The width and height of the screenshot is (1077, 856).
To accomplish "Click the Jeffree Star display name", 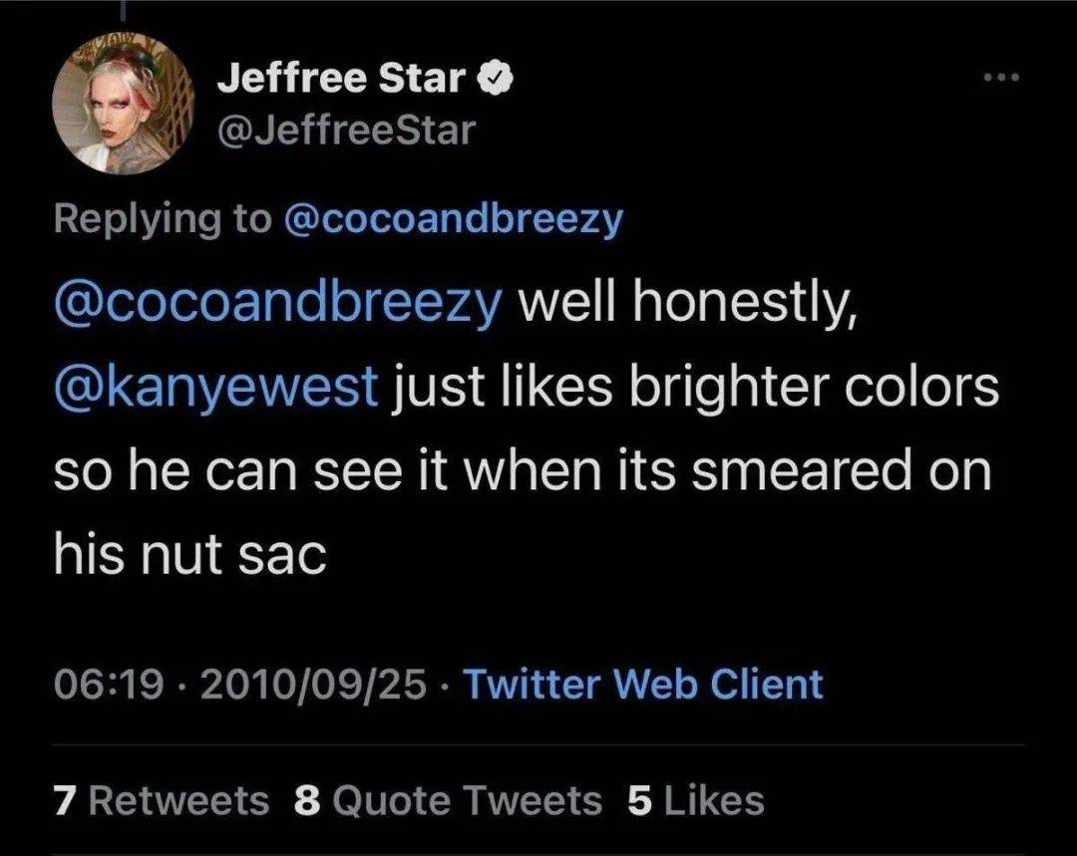I will click(x=341, y=80).
